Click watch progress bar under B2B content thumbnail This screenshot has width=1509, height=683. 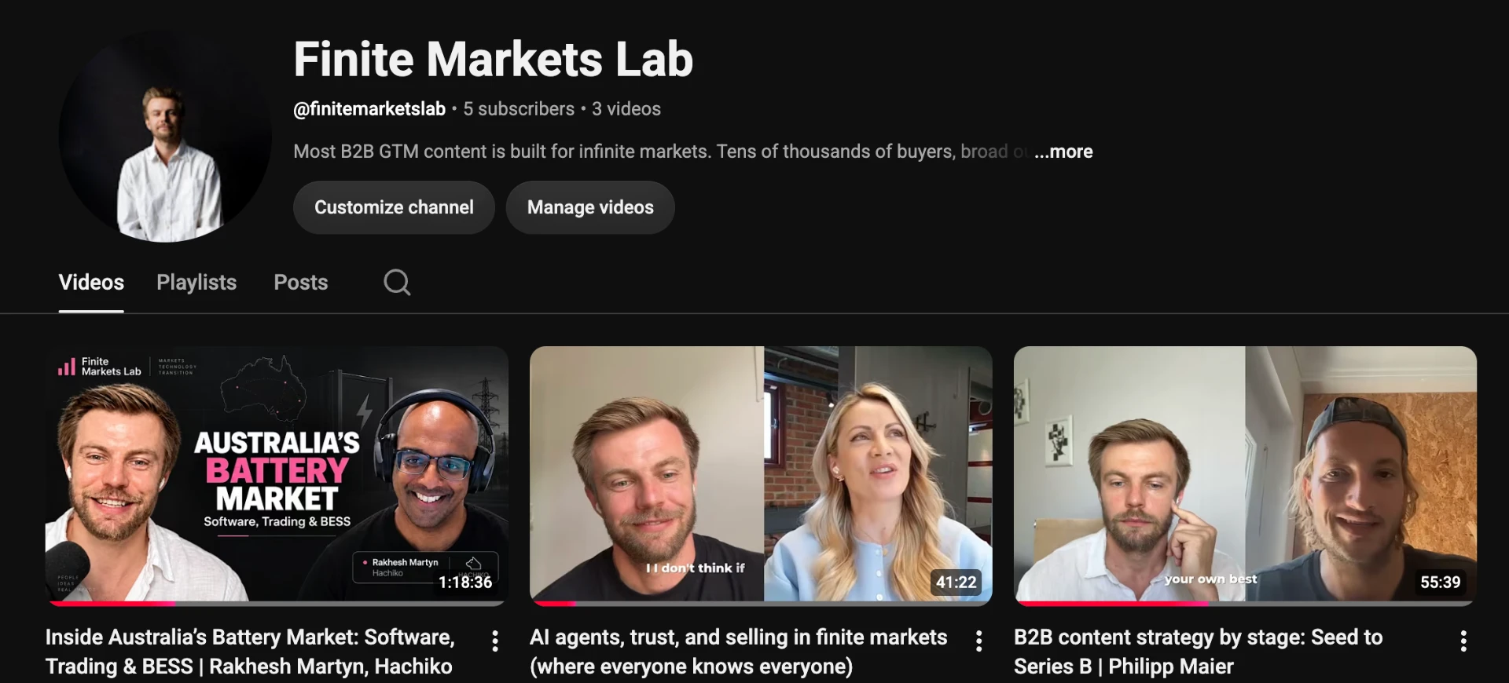tap(1245, 604)
